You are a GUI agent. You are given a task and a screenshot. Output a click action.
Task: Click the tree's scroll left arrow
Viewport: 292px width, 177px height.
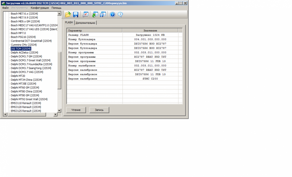5,114
